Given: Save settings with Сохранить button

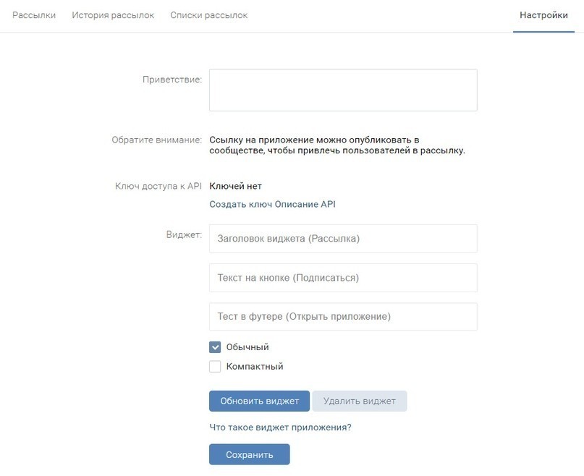Looking at the screenshot, I should [249, 455].
